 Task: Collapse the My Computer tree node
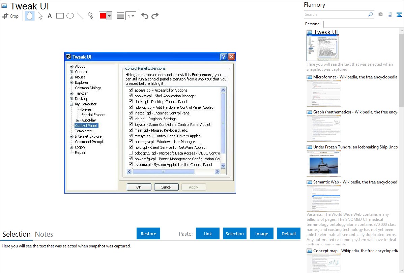71,104
